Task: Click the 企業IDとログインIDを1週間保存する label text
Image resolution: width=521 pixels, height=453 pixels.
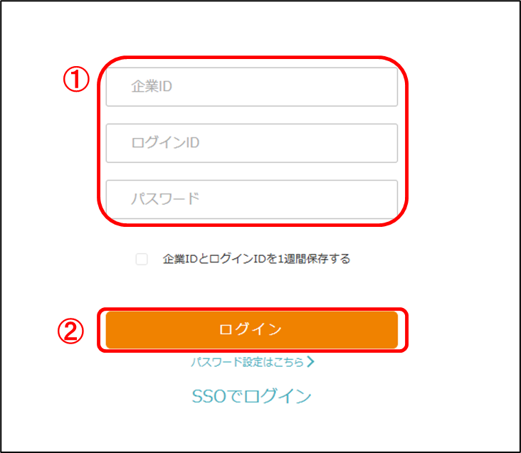Action: pyautogui.click(x=256, y=259)
